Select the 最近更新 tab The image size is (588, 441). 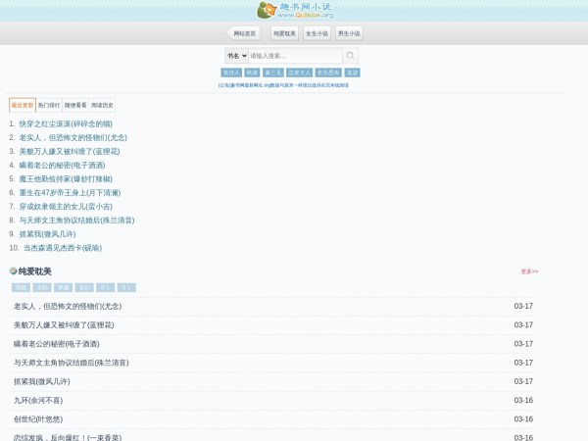pos(23,105)
